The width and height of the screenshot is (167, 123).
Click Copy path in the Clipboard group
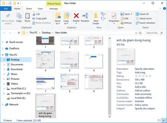click(x=39, y=18)
